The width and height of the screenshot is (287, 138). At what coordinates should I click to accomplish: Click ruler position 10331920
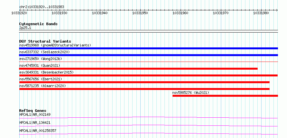[19, 13]
